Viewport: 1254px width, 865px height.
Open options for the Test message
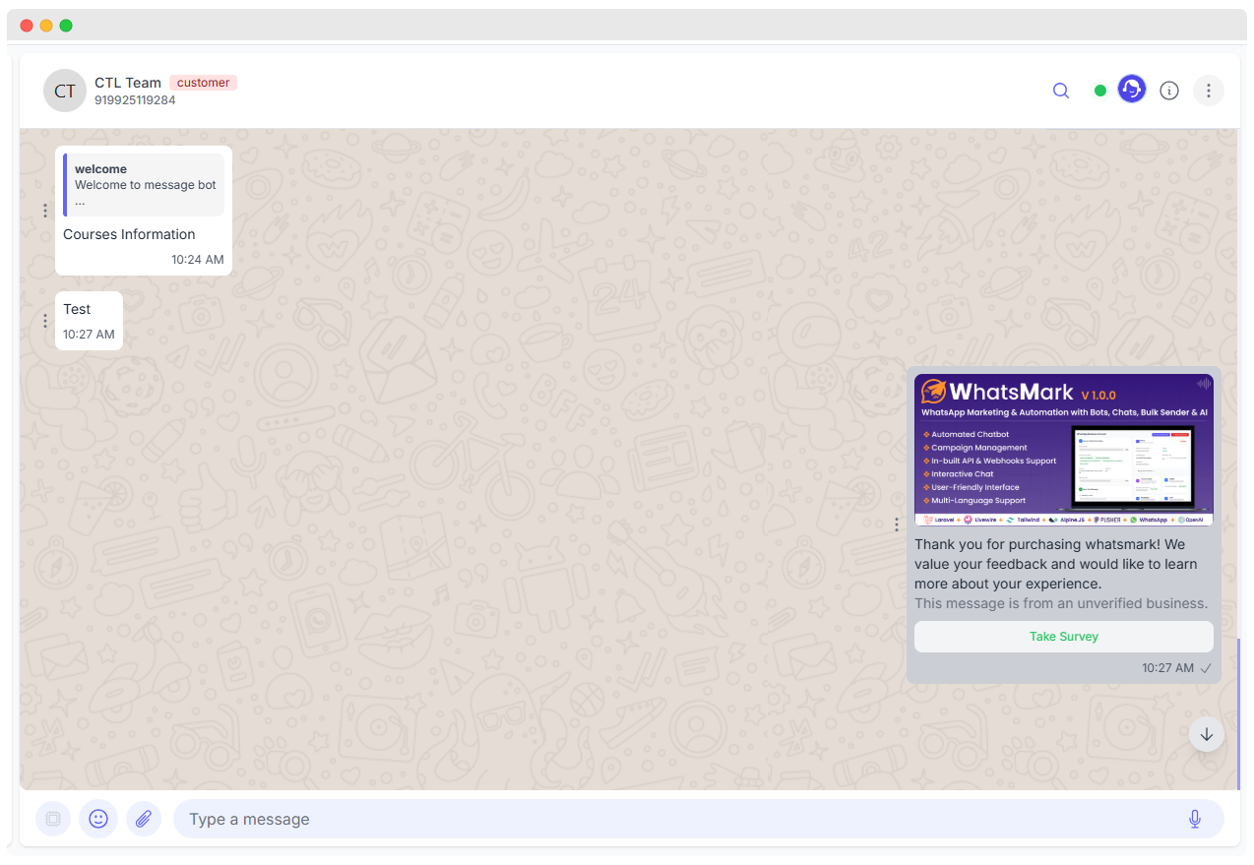45,321
